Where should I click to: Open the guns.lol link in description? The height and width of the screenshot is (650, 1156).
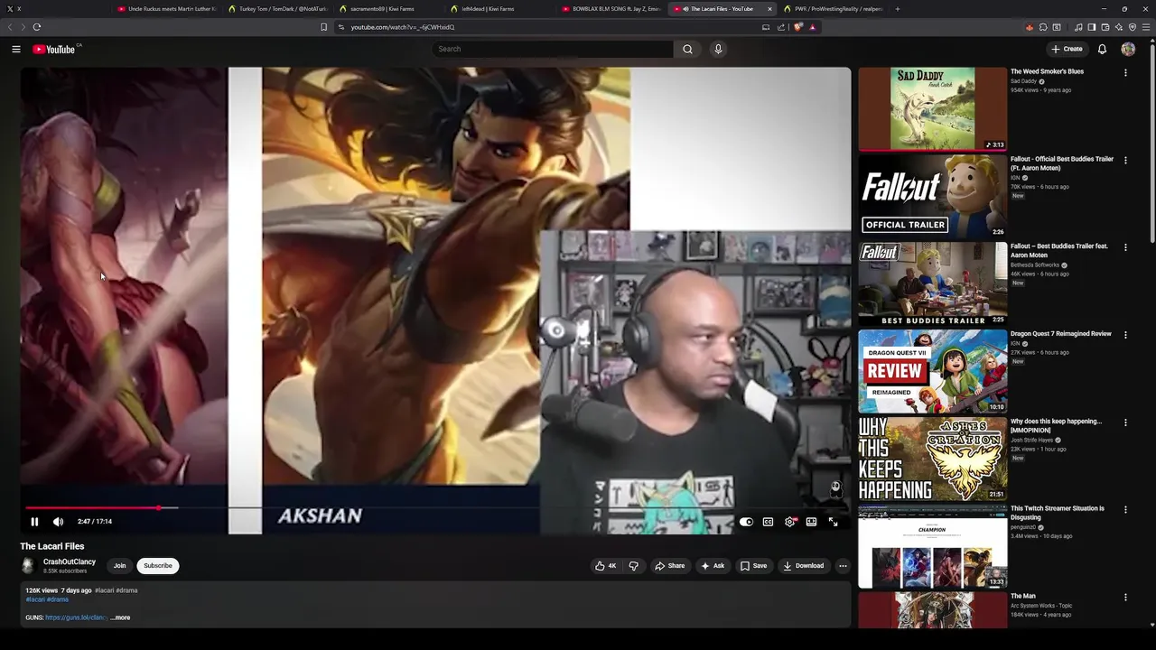[77, 617]
